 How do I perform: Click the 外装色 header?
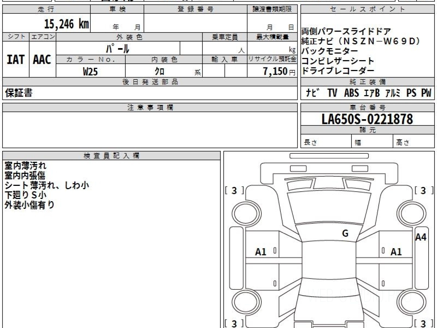point(129,37)
